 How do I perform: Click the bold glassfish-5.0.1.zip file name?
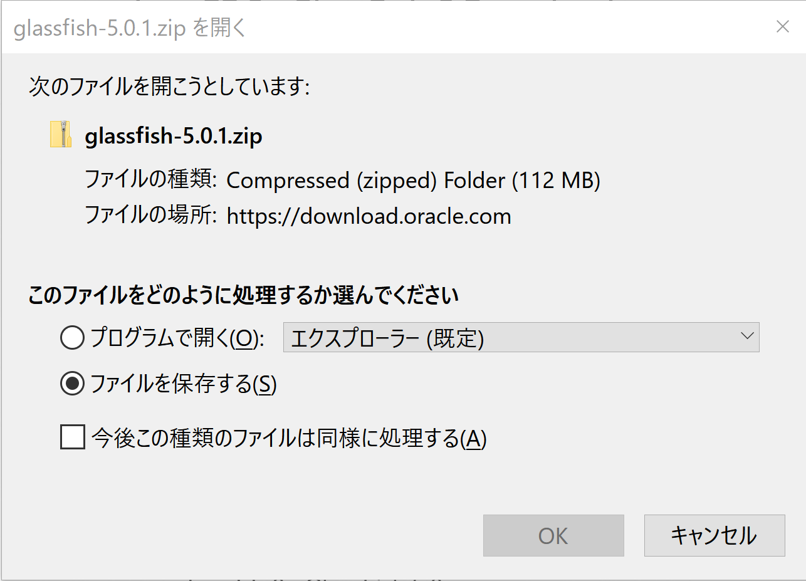click(x=174, y=136)
